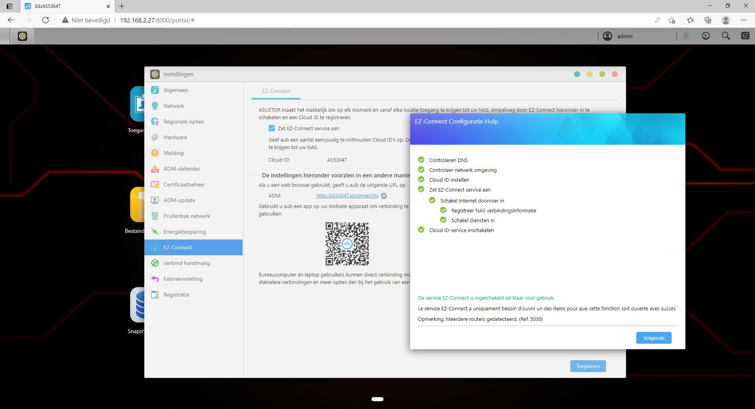Collapse the alternate settings section
Image resolution: width=755 pixels, height=409 pixels.
coord(257,175)
